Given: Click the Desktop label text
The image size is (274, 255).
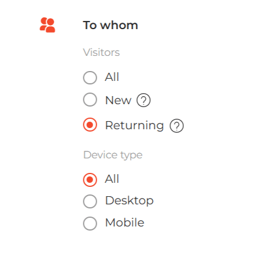Looking at the screenshot, I should coord(129,201).
